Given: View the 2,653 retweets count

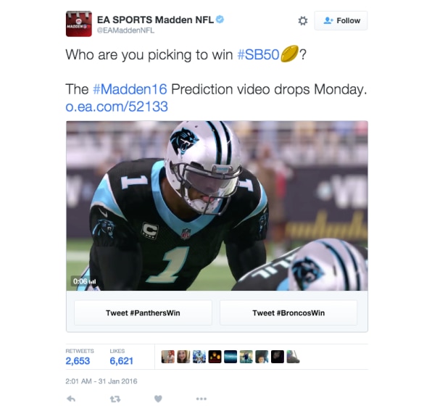Looking at the screenshot, I should [78, 361].
